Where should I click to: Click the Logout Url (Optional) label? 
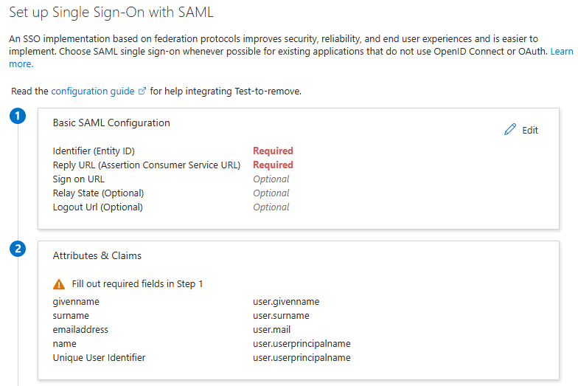coord(97,207)
